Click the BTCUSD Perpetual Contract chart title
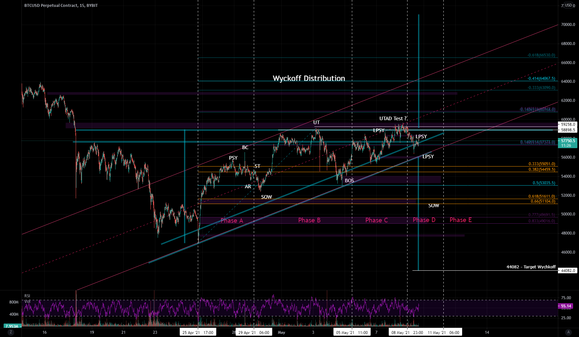Screen dimensions: 579x337 coord(61,6)
